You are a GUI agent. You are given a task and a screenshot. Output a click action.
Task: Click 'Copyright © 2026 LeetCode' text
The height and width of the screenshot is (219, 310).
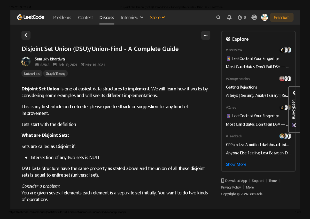point(242,194)
